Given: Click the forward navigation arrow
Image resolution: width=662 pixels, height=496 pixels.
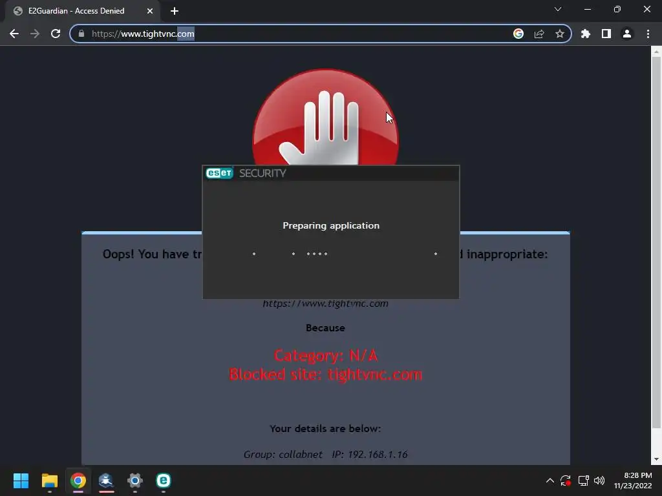Looking at the screenshot, I should coord(35,34).
